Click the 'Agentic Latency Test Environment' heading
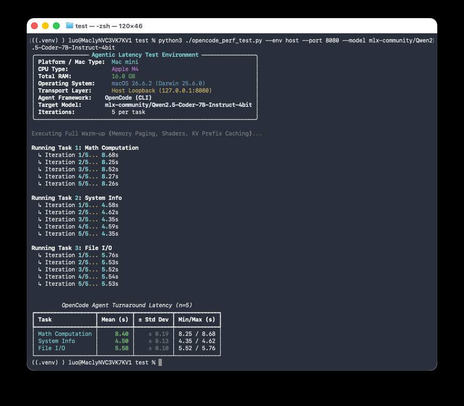The image size is (464, 406). (x=145, y=55)
